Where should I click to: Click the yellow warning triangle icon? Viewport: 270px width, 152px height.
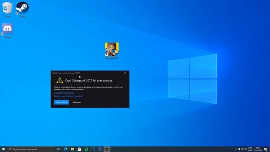pyautogui.click(x=59, y=80)
